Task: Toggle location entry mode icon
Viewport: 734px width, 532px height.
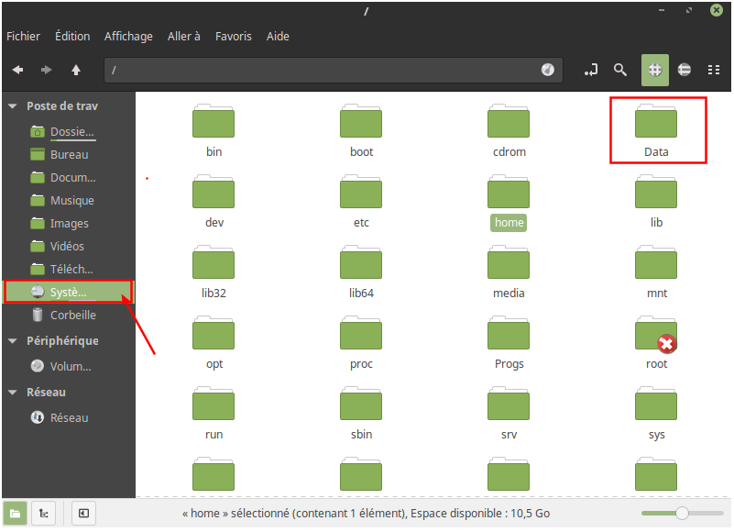Action: pyautogui.click(x=591, y=70)
